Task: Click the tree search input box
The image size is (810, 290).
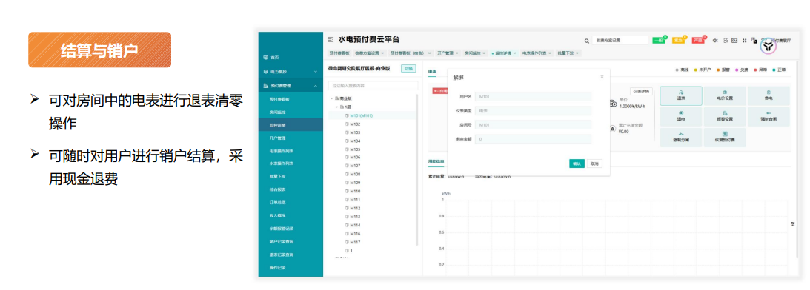Action: [x=373, y=85]
